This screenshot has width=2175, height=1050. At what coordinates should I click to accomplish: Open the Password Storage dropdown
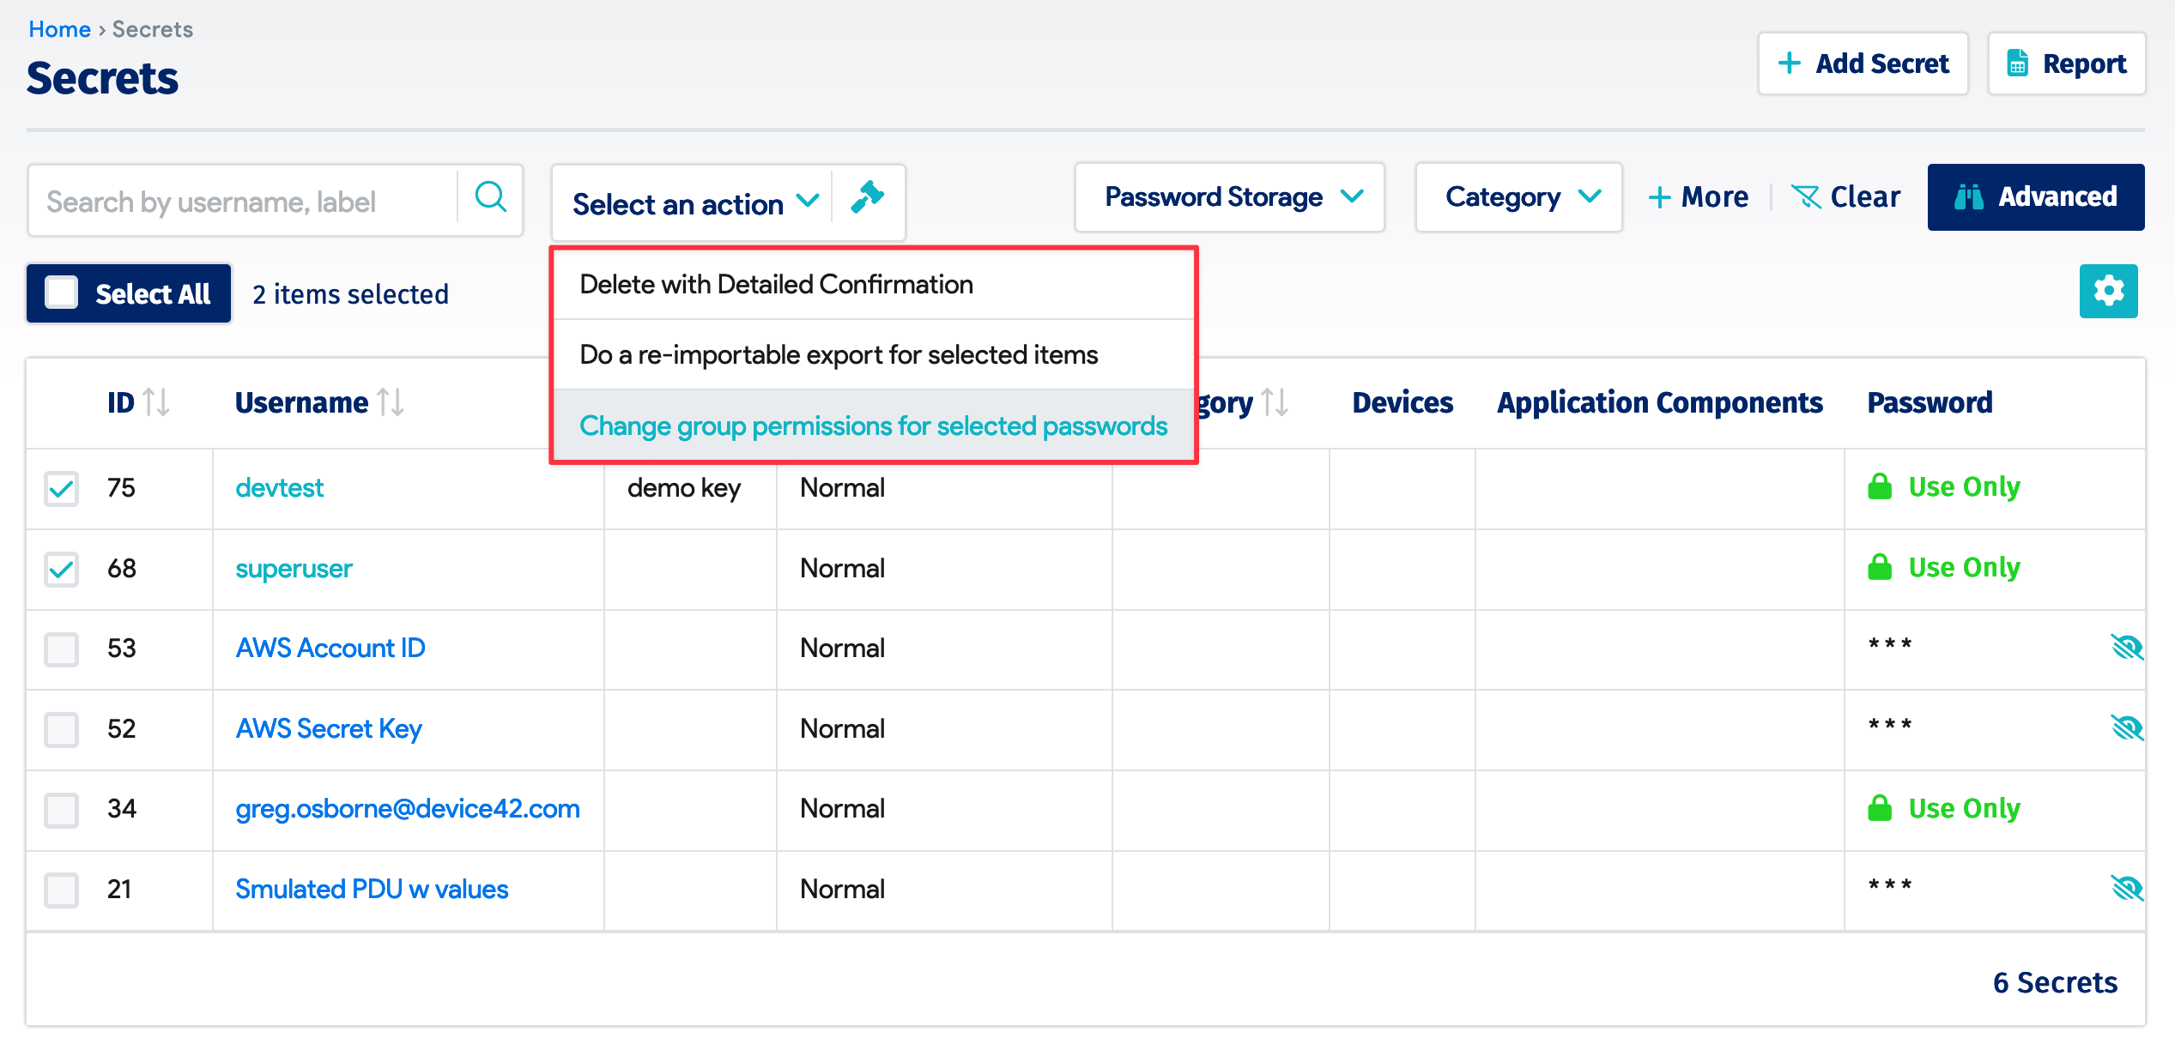[1229, 196]
